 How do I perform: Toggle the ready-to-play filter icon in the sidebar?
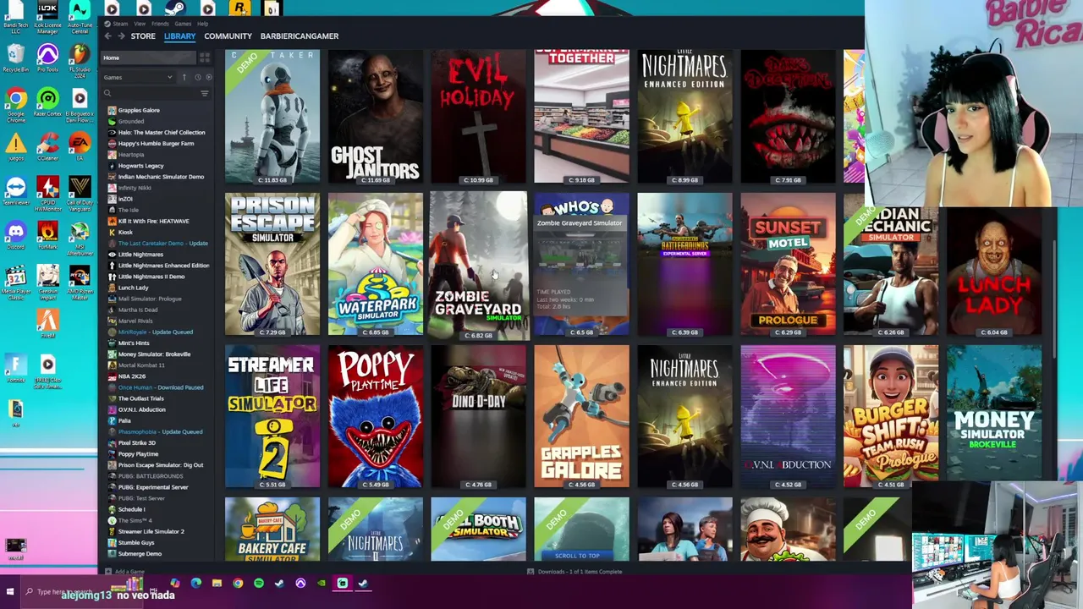208,77
